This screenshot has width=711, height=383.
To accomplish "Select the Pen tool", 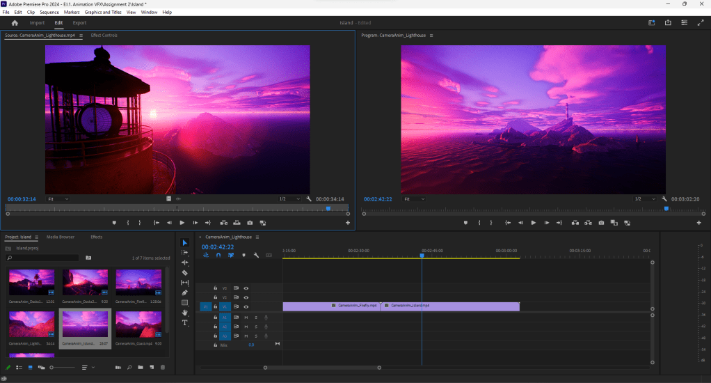I will click(x=185, y=292).
